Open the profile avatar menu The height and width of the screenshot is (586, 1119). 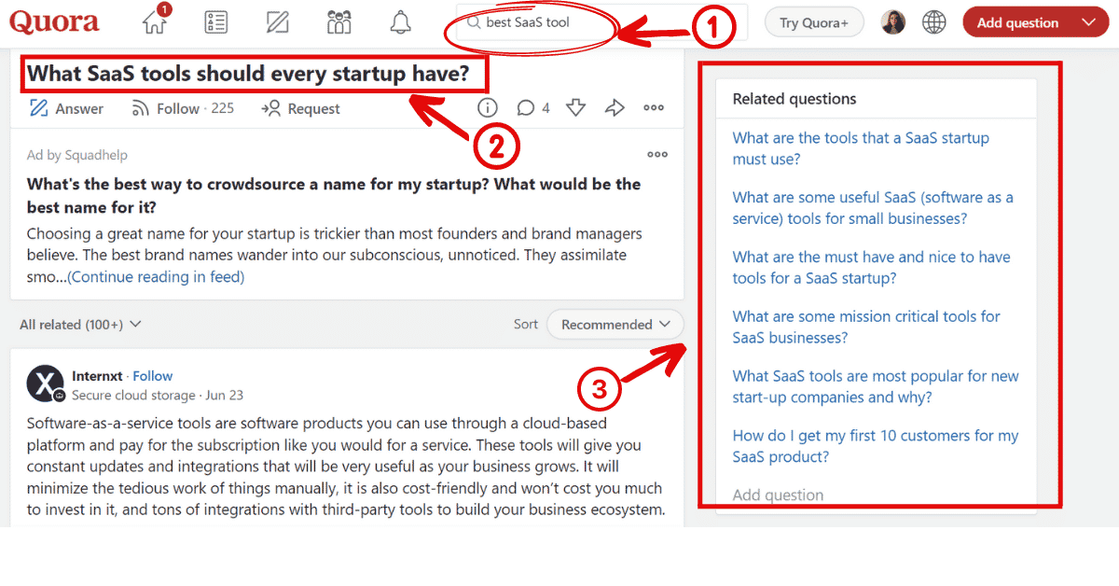[x=892, y=22]
